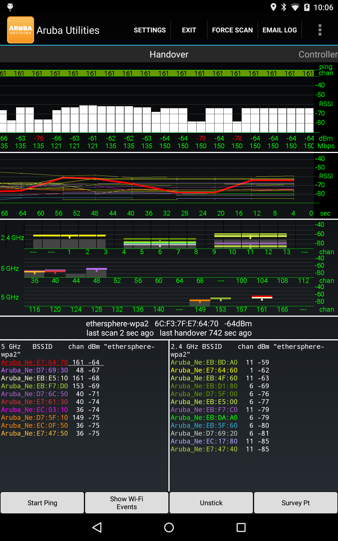Image resolution: width=338 pixels, height=541 pixels.
Task: Tap the purple channel 48 bar in 5 GHz graph
Action: (x=97, y=269)
